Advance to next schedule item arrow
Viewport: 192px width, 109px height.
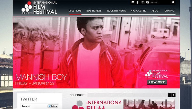(174, 95)
